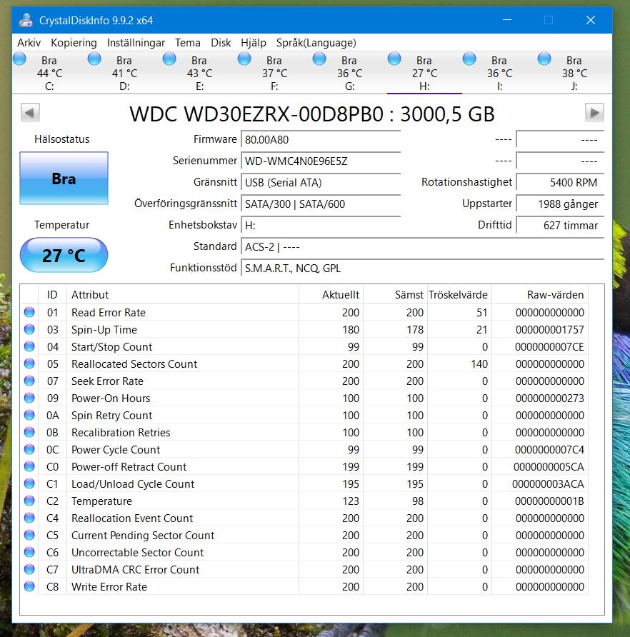Click status orb of Read Error Rate row

click(29, 312)
